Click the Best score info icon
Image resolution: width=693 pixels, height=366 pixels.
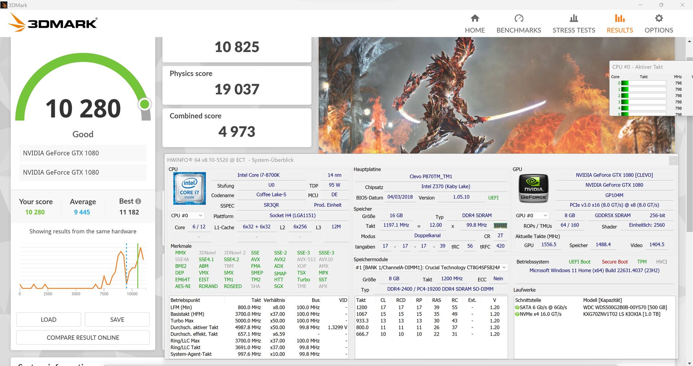(x=138, y=201)
